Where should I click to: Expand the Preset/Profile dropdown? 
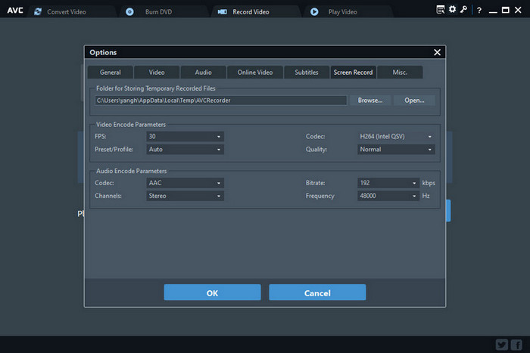coord(185,149)
